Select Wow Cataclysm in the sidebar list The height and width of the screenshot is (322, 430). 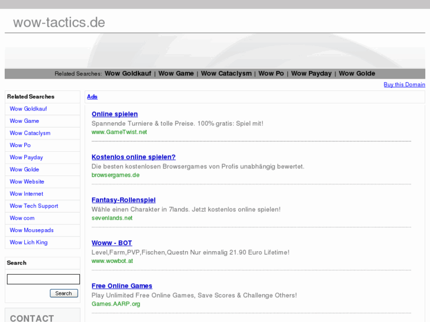pyautogui.click(x=30, y=133)
